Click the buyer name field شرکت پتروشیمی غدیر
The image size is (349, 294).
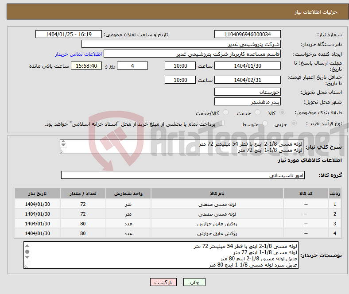[x=181, y=44]
